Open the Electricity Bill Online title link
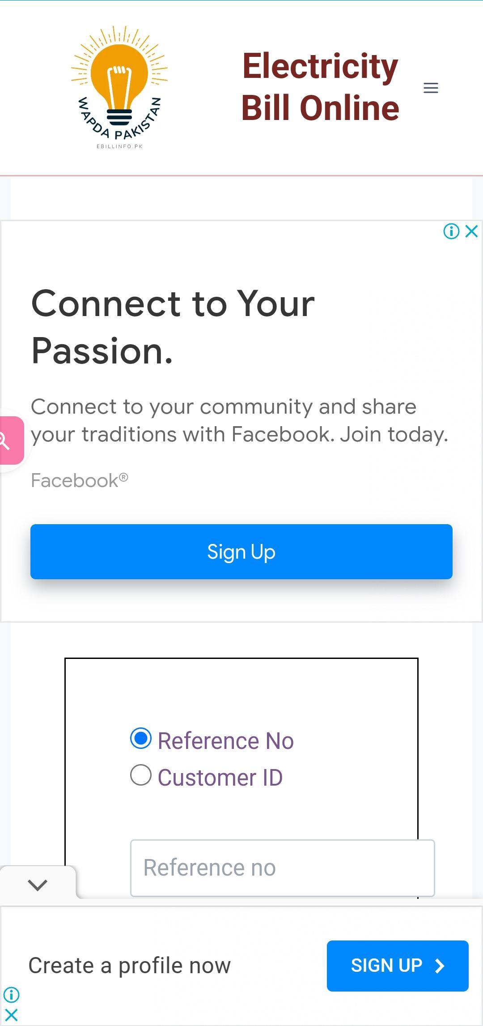The image size is (483, 1026). click(x=320, y=87)
